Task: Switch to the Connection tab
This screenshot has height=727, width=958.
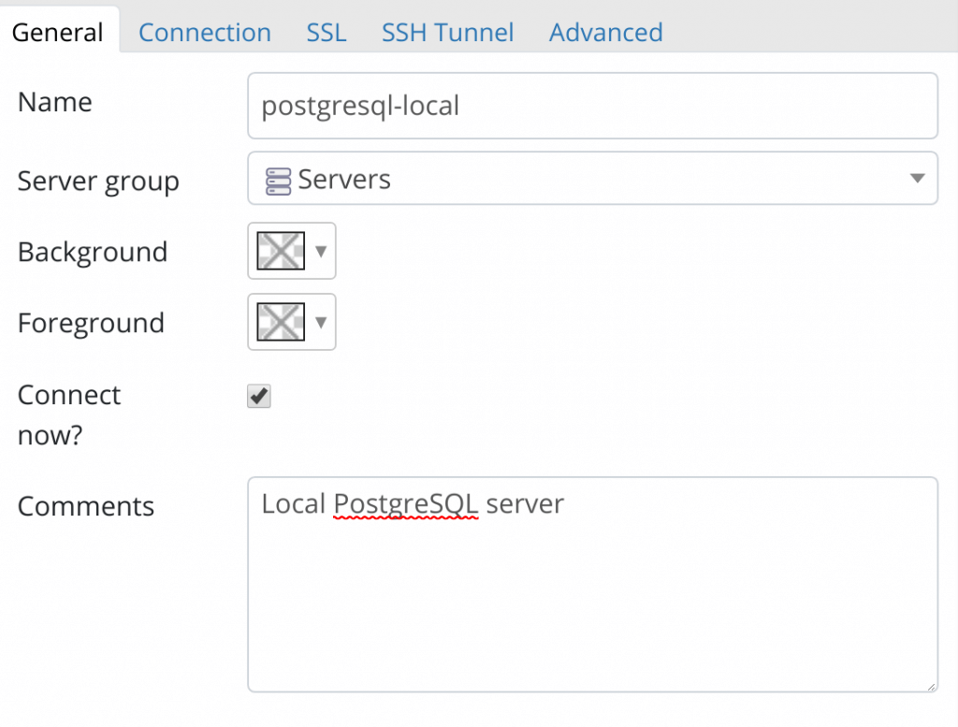Action: coord(204,32)
